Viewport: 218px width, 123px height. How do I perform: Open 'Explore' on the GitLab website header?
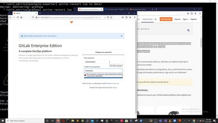pyautogui.click(x=177, y=19)
